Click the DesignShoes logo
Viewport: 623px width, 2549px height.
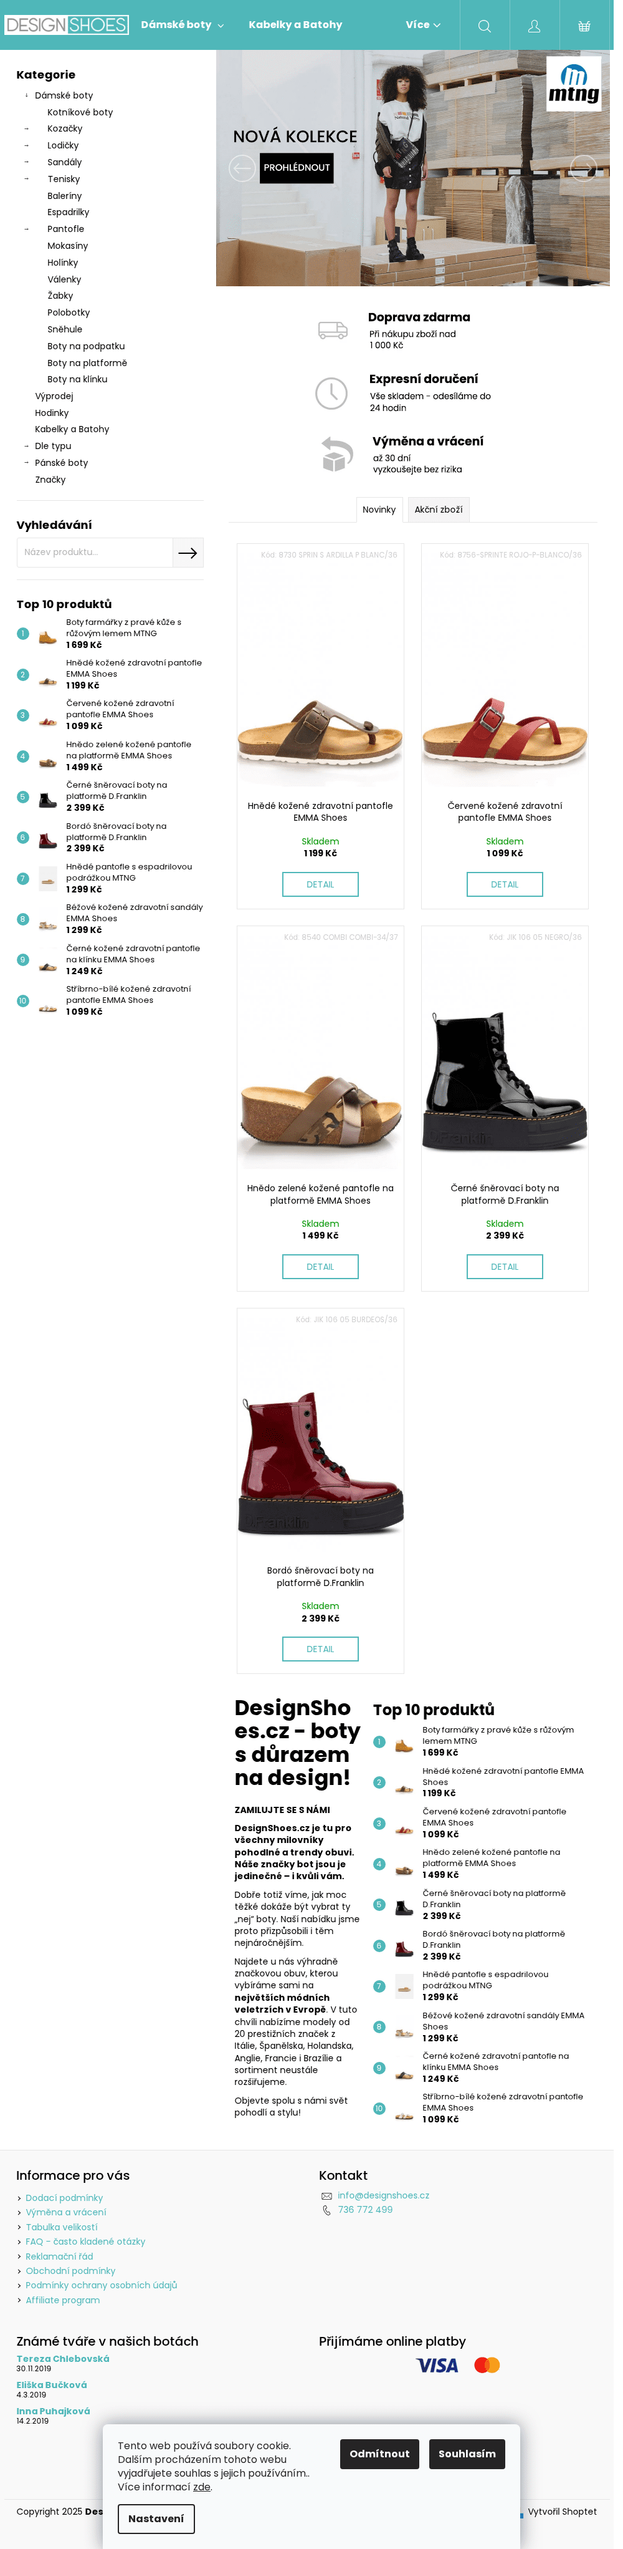66,25
